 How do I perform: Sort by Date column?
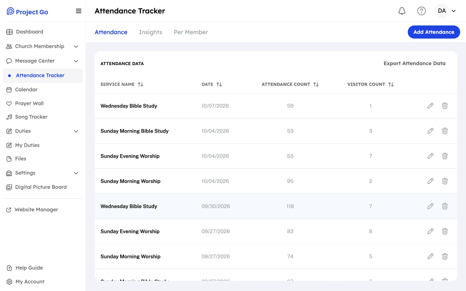click(219, 84)
